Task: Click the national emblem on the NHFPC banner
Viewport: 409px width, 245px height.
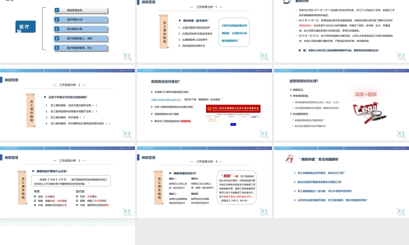Action: (x=209, y=108)
